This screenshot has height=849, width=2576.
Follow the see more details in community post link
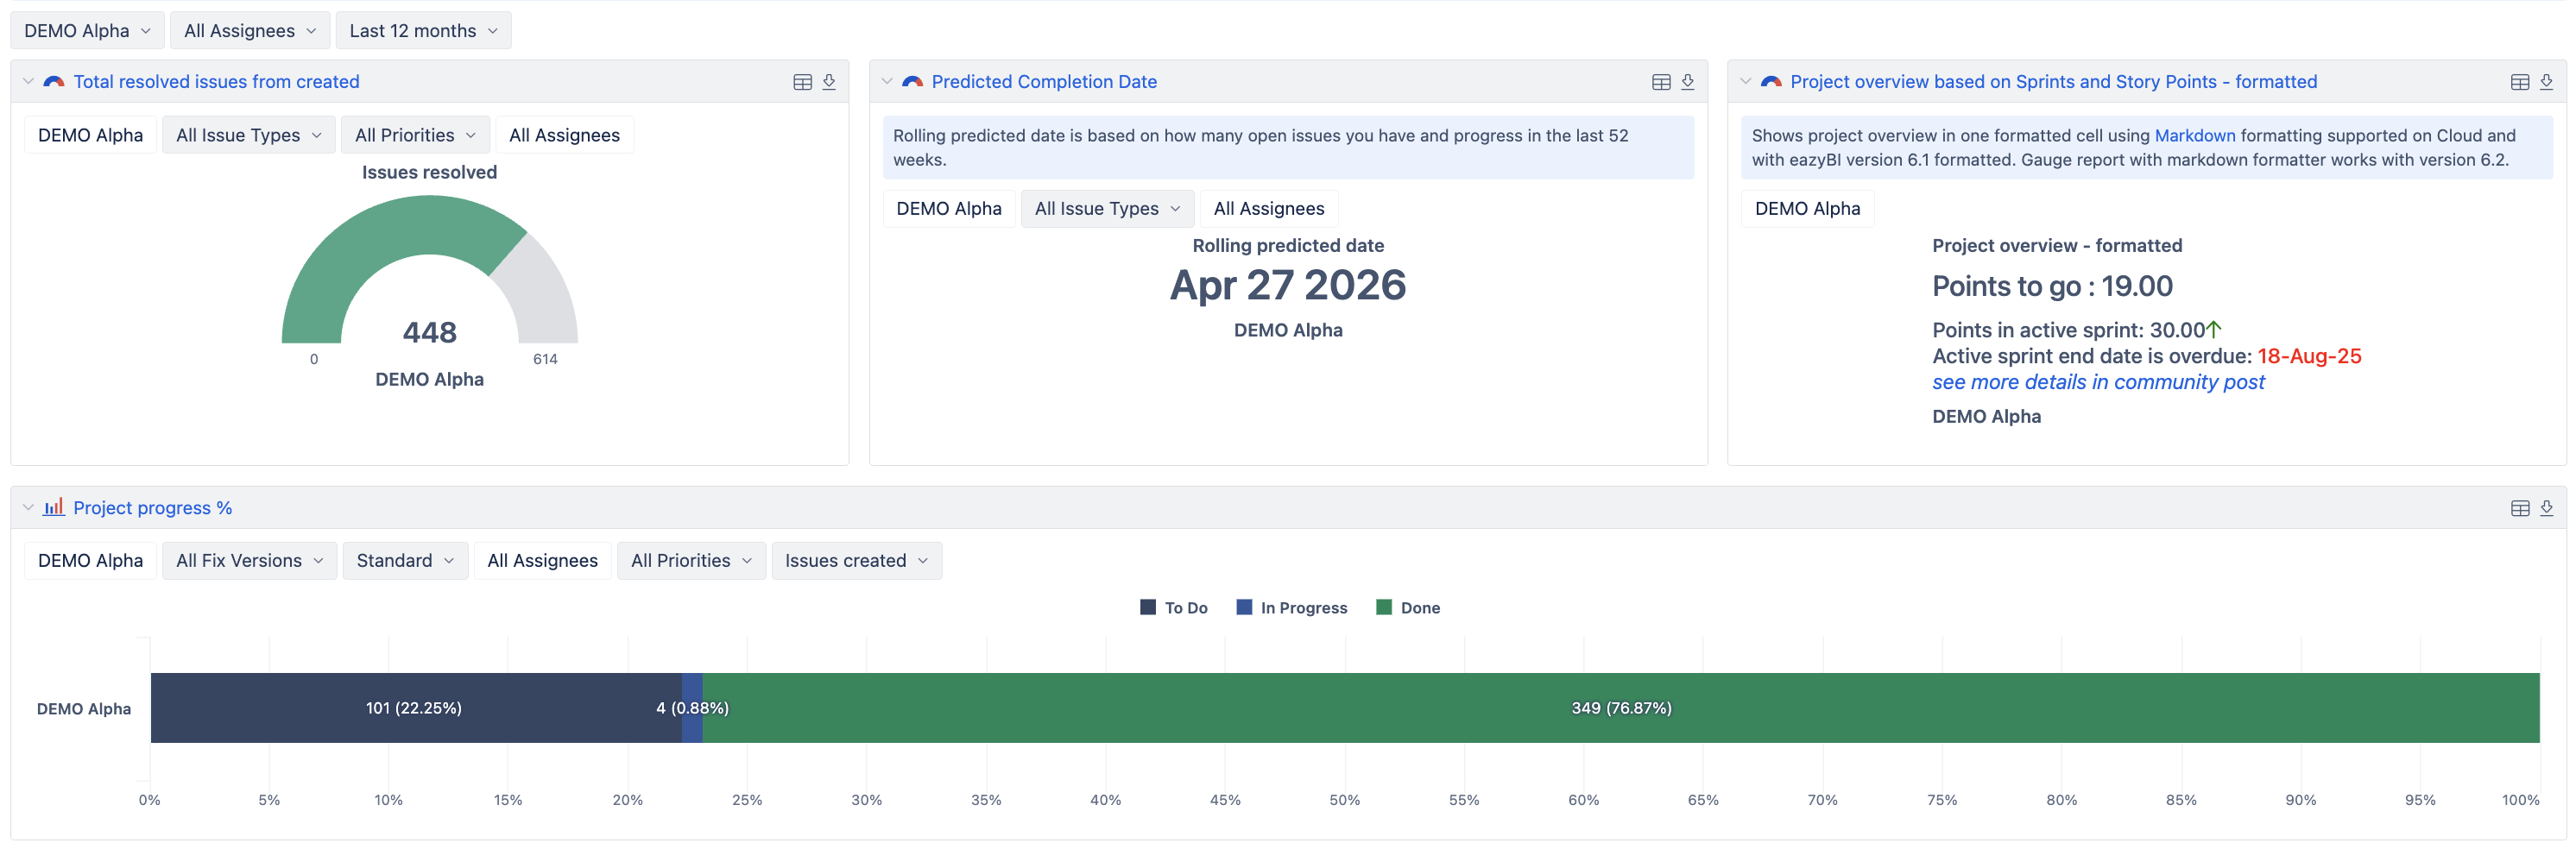click(x=2098, y=382)
